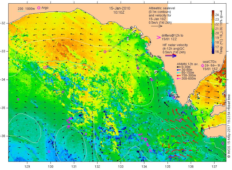This screenshot has height=170, width=232.
Task: Click the magenta arrow beside 300-600m
Action: click(179, 79)
